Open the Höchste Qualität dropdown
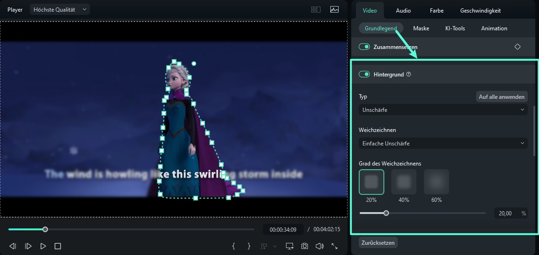The width and height of the screenshot is (539, 255). [x=60, y=10]
